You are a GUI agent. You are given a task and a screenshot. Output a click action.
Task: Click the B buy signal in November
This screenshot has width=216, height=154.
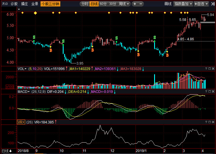coord(93,50)
